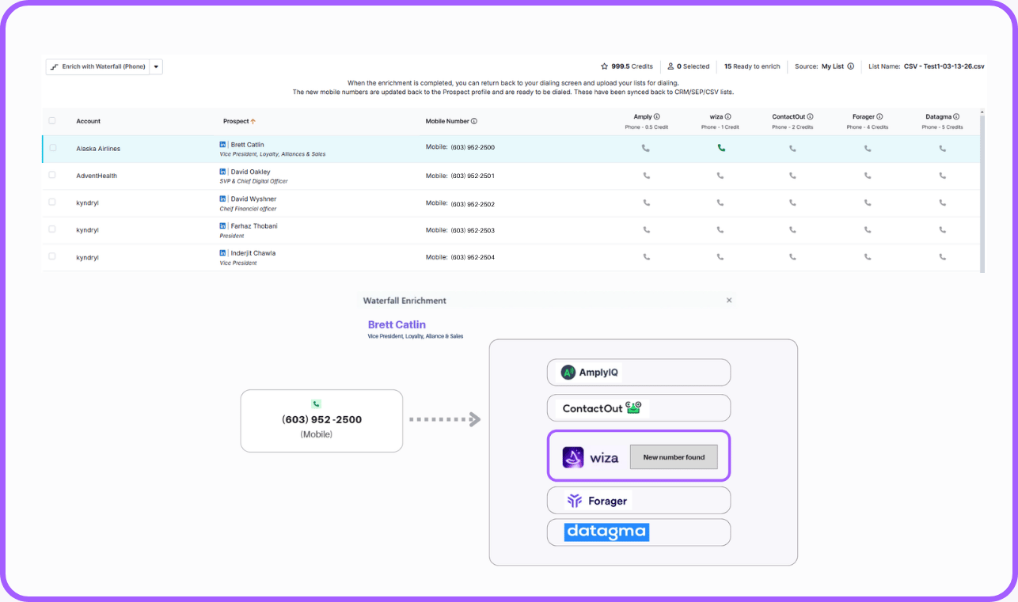Click the prospect name Brett Catlin in the table
The image size is (1018, 602).
[248, 145]
